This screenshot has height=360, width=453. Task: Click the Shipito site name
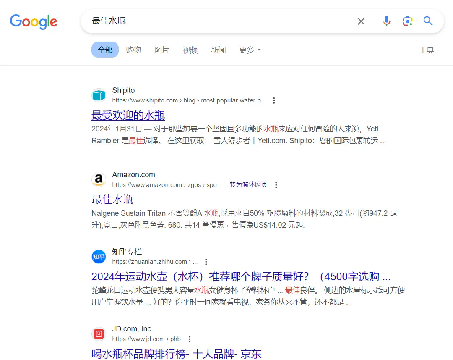click(x=123, y=90)
